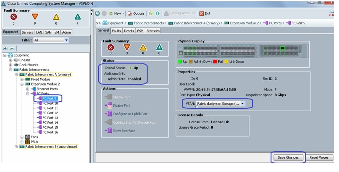Click the major faults orange icon in left panel

pyautogui.click(x=35, y=17)
